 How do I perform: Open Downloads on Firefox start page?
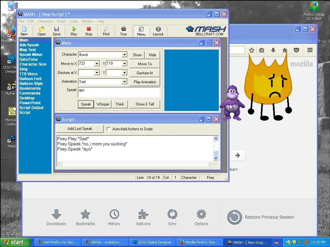click(x=56, y=217)
